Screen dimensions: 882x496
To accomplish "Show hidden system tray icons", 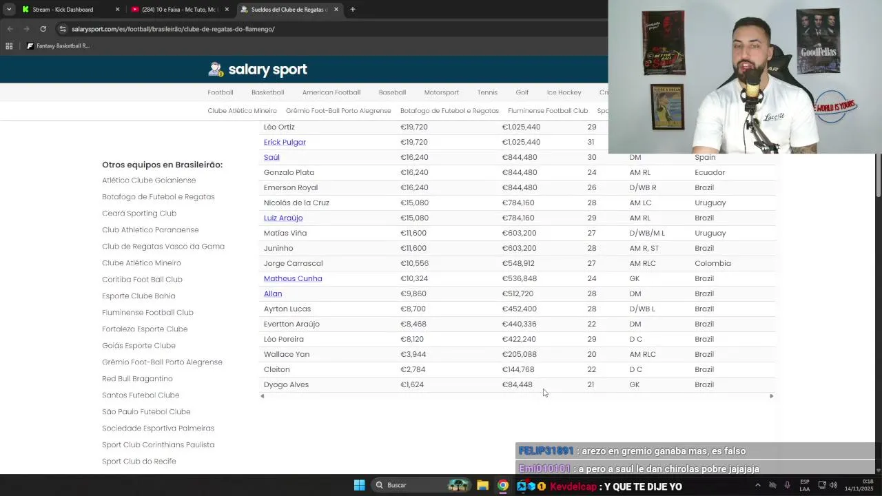I will click(x=758, y=485).
